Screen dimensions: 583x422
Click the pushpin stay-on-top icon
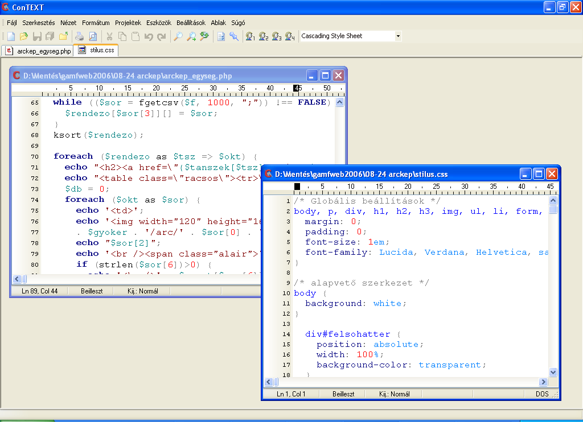(234, 36)
